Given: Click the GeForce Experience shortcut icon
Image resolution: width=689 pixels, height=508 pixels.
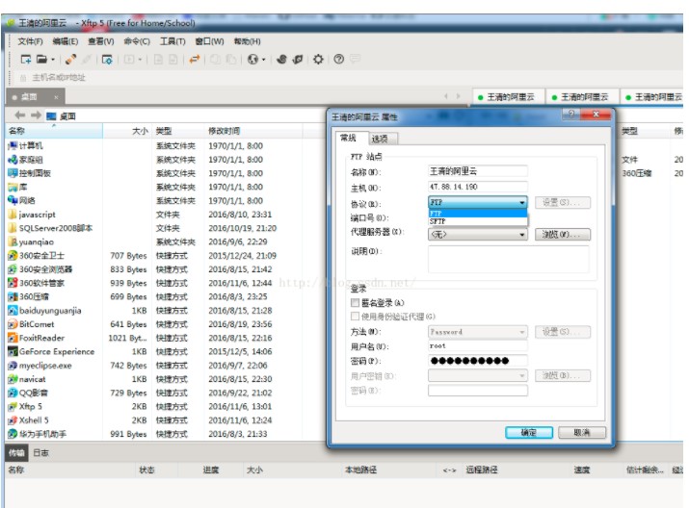Looking at the screenshot, I should (13, 351).
